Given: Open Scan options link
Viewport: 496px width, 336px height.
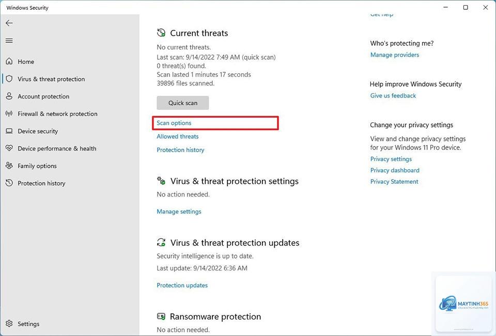Looking at the screenshot, I should pyautogui.click(x=174, y=123).
